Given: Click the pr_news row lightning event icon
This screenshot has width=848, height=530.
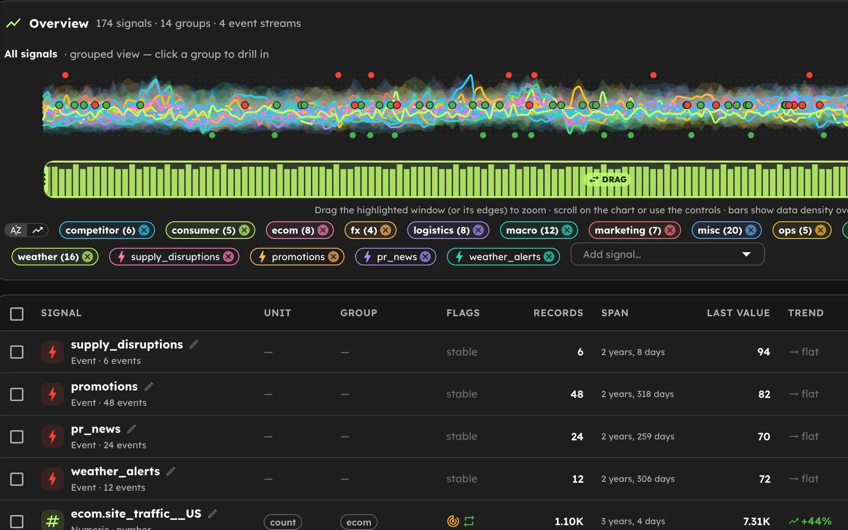Looking at the screenshot, I should tap(52, 437).
